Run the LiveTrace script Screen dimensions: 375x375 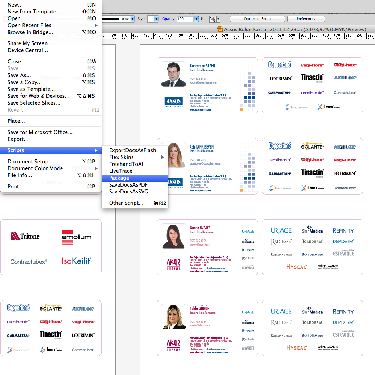click(135, 171)
